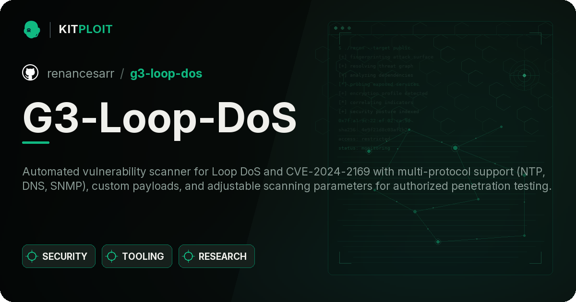Click the 'analyzing dependencies' terminal line

(376, 75)
